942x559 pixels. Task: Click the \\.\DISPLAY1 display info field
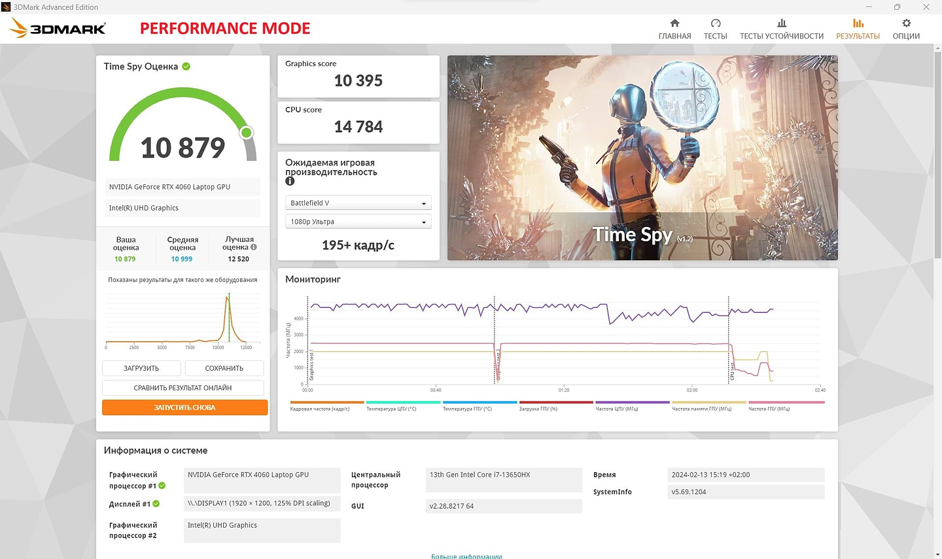tap(262, 503)
